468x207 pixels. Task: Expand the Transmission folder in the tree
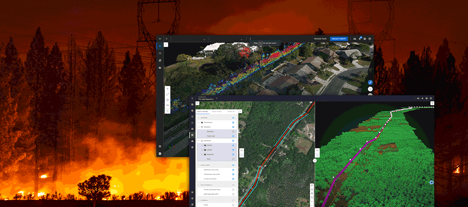[x=199, y=122]
